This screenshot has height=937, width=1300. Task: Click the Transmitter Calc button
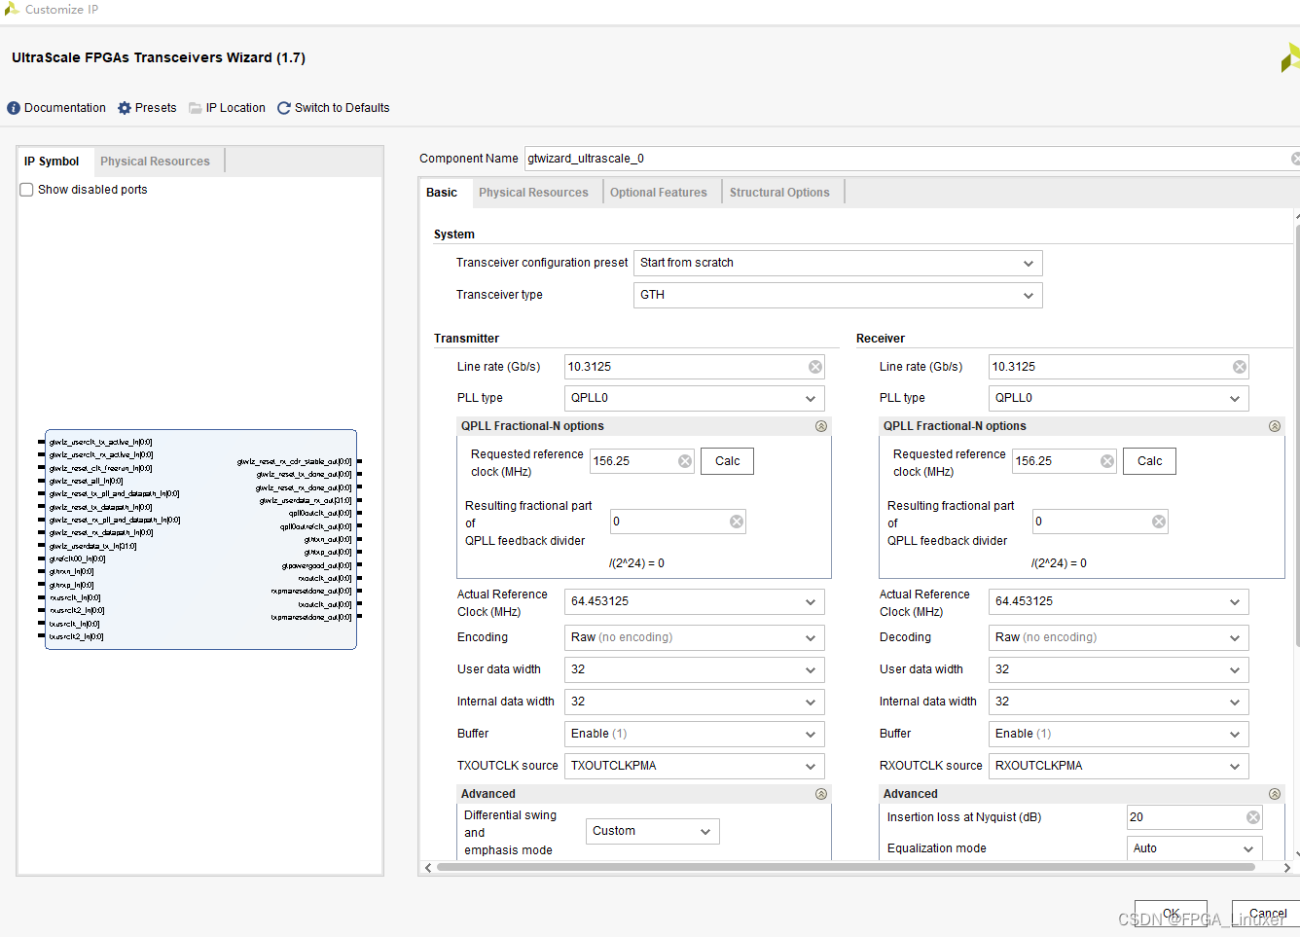pos(728,461)
